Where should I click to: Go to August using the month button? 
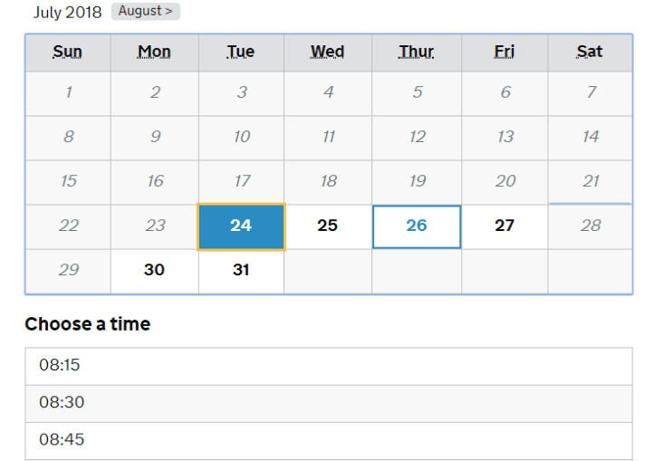[145, 12]
